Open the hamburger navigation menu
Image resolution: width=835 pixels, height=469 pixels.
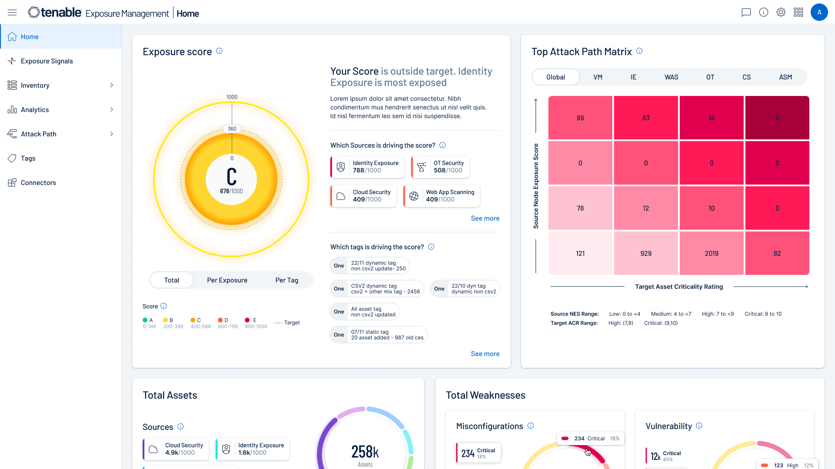tap(12, 13)
